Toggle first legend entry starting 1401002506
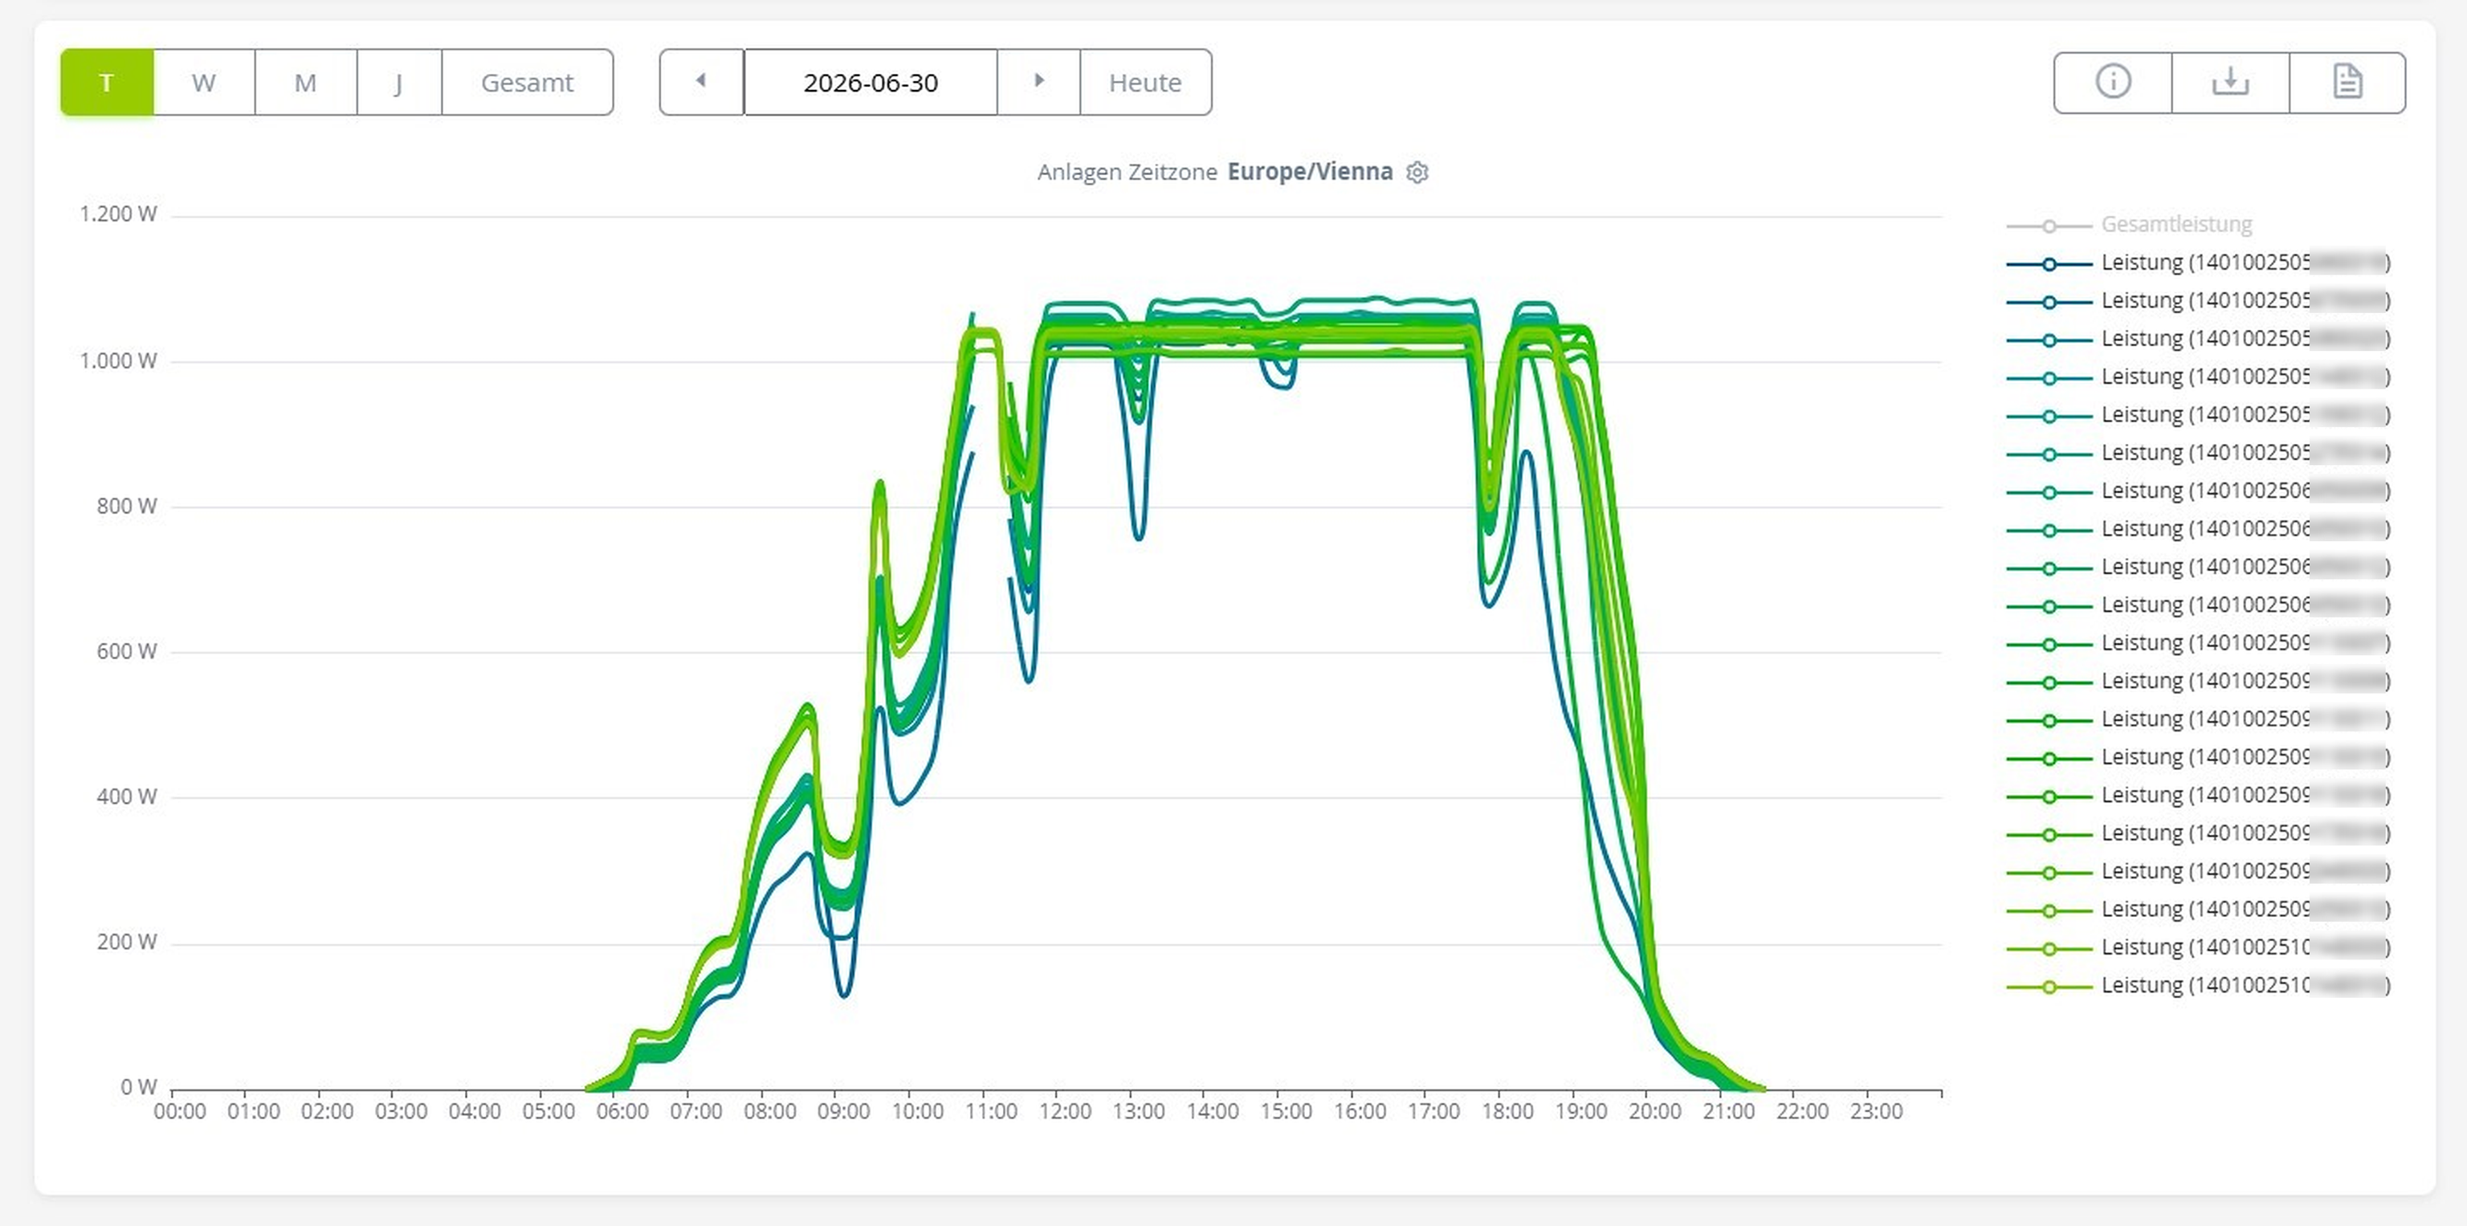The width and height of the screenshot is (2467, 1226). (x=2198, y=491)
